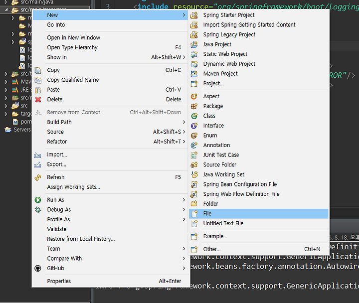Image resolution: width=359 pixels, height=303 pixels.
Task: Click the Copy icon in context menu
Action: point(38,70)
